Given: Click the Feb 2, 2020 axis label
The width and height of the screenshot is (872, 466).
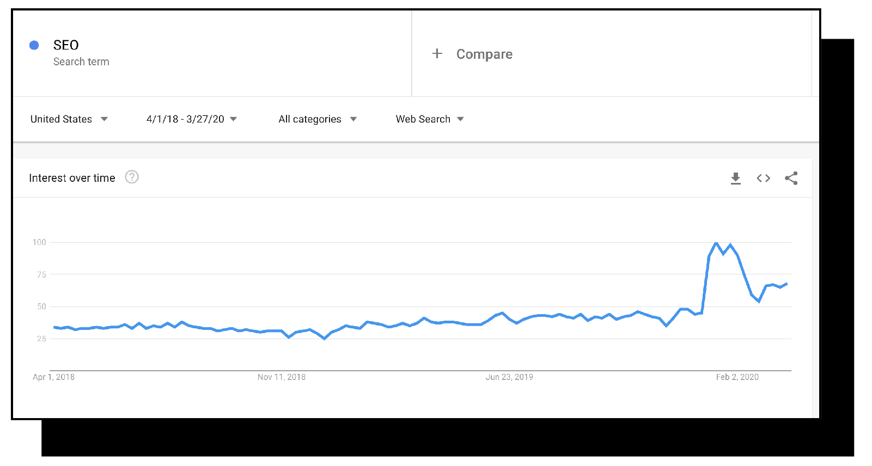Looking at the screenshot, I should 737,377.
